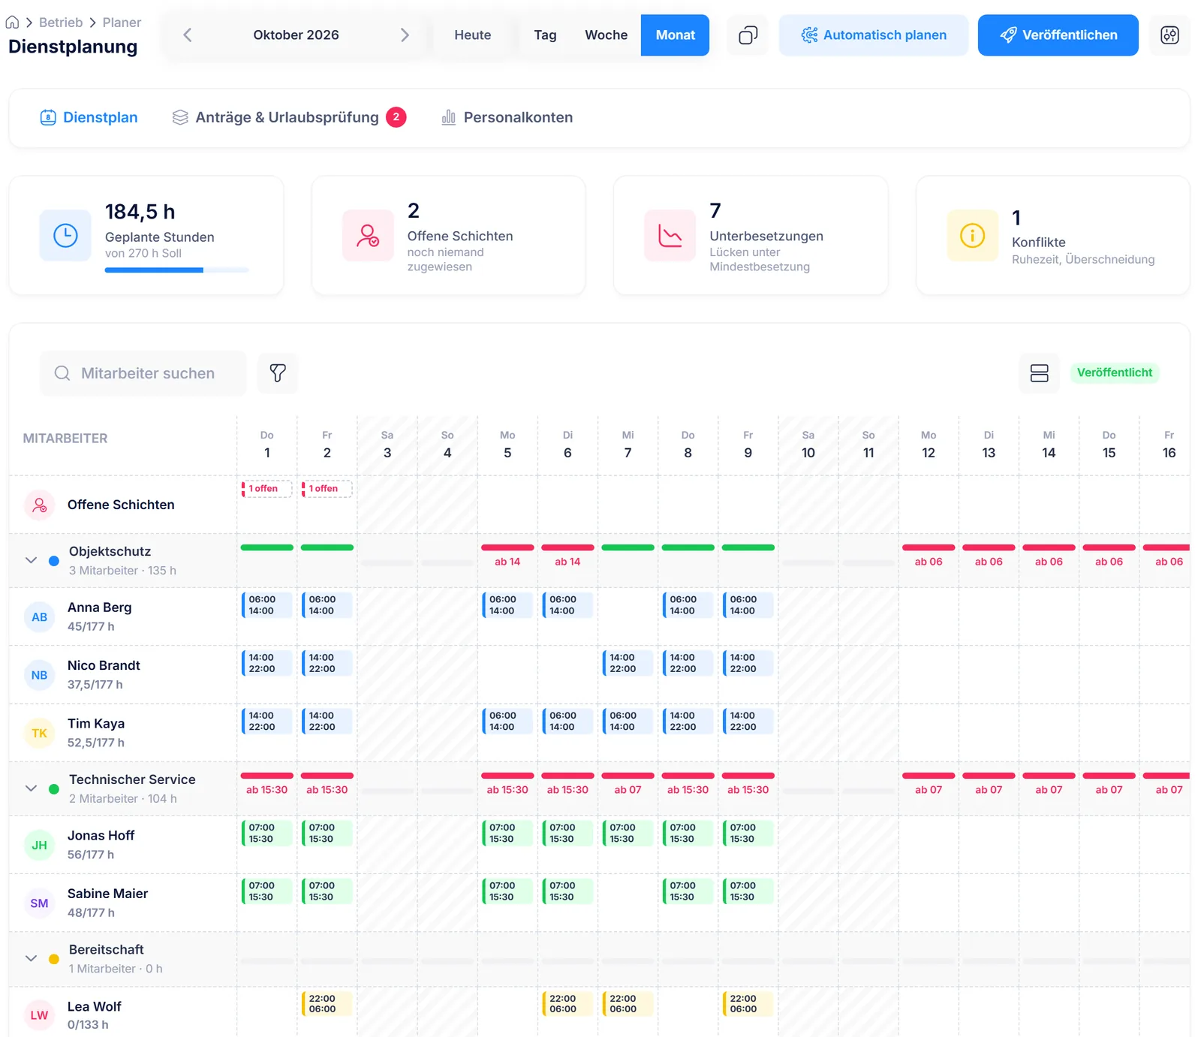The image size is (1201, 1037).
Task: Open the 1 offen shift on Thursday 1
Action: 266,489
